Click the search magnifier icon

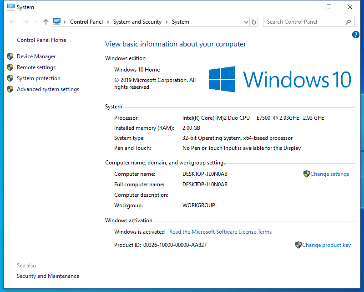348,22
